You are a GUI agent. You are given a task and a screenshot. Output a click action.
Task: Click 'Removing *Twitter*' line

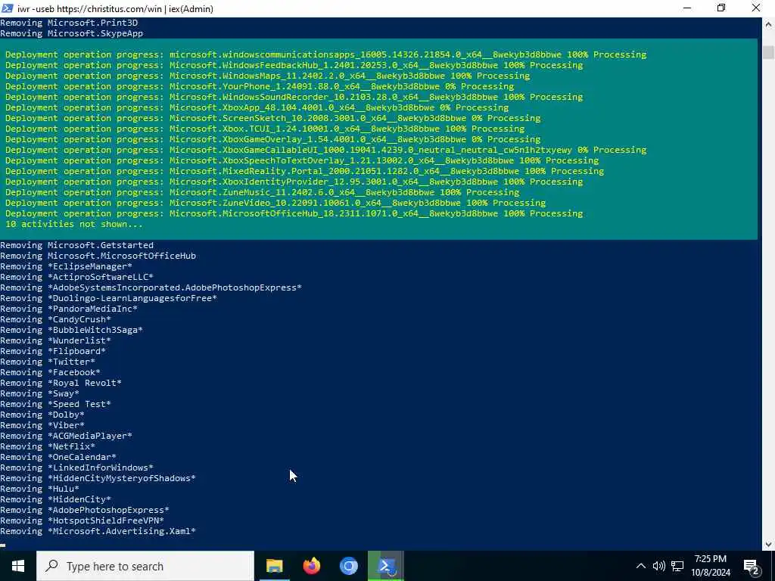[x=48, y=362]
